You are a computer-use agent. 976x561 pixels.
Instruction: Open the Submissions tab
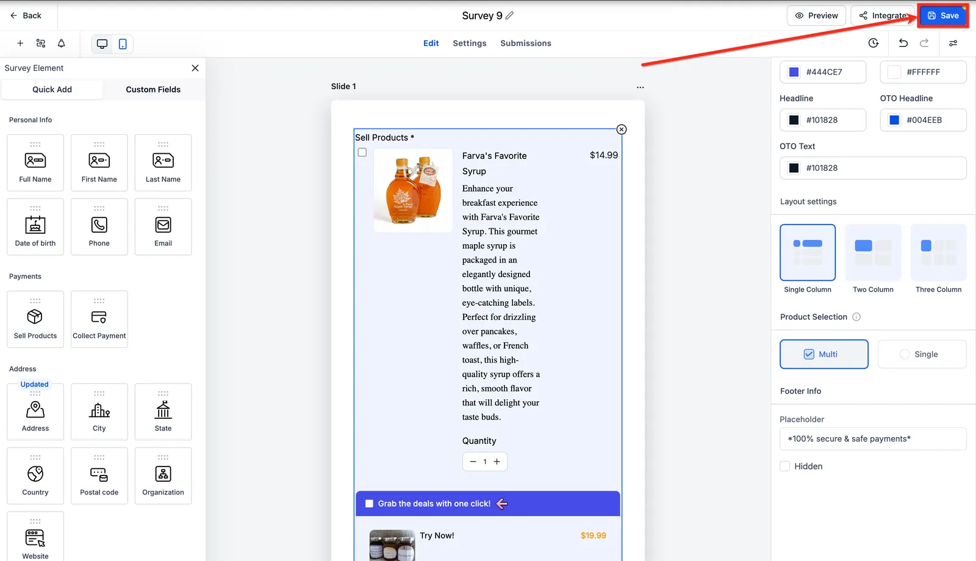click(x=526, y=43)
